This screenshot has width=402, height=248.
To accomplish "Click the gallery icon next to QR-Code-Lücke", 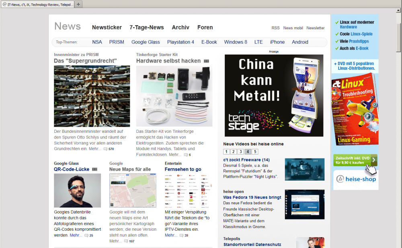I will coord(94,169).
